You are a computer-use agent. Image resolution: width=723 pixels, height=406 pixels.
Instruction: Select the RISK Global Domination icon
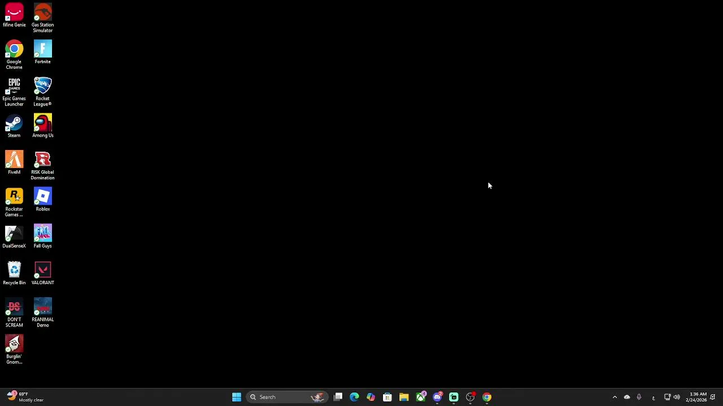pos(42,166)
